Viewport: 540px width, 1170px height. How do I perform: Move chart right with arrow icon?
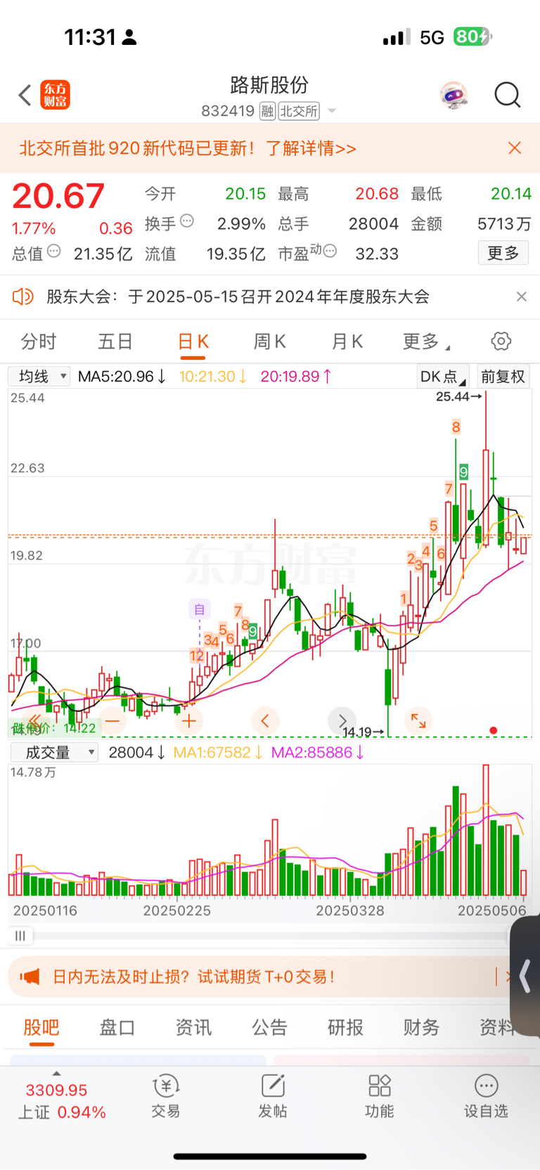pos(342,720)
